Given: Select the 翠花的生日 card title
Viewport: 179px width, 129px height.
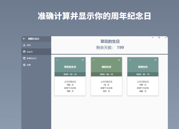Looking at the screenshot, I should pos(70,67).
